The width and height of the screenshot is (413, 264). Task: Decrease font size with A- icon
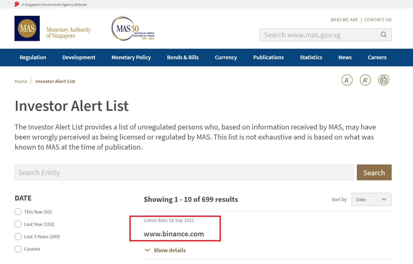tap(347, 80)
